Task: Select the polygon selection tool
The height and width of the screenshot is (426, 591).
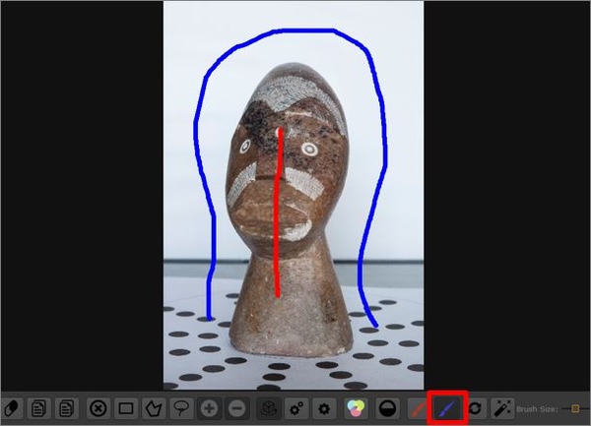Action: pos(154,408)
